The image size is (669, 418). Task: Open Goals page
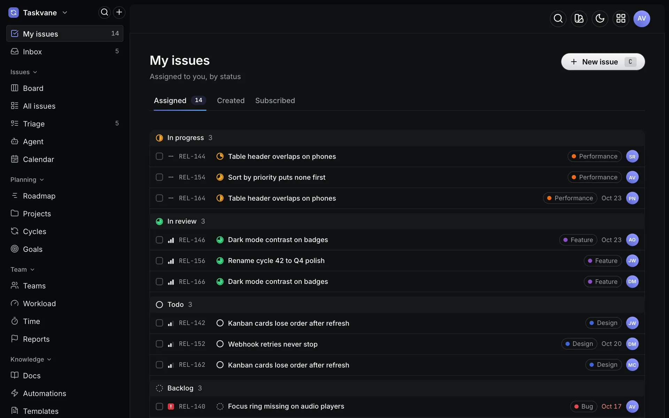[x=65, y=249]
